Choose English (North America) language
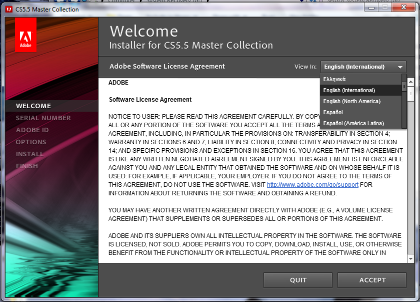420x302 pixels. [x=360, y=101]
